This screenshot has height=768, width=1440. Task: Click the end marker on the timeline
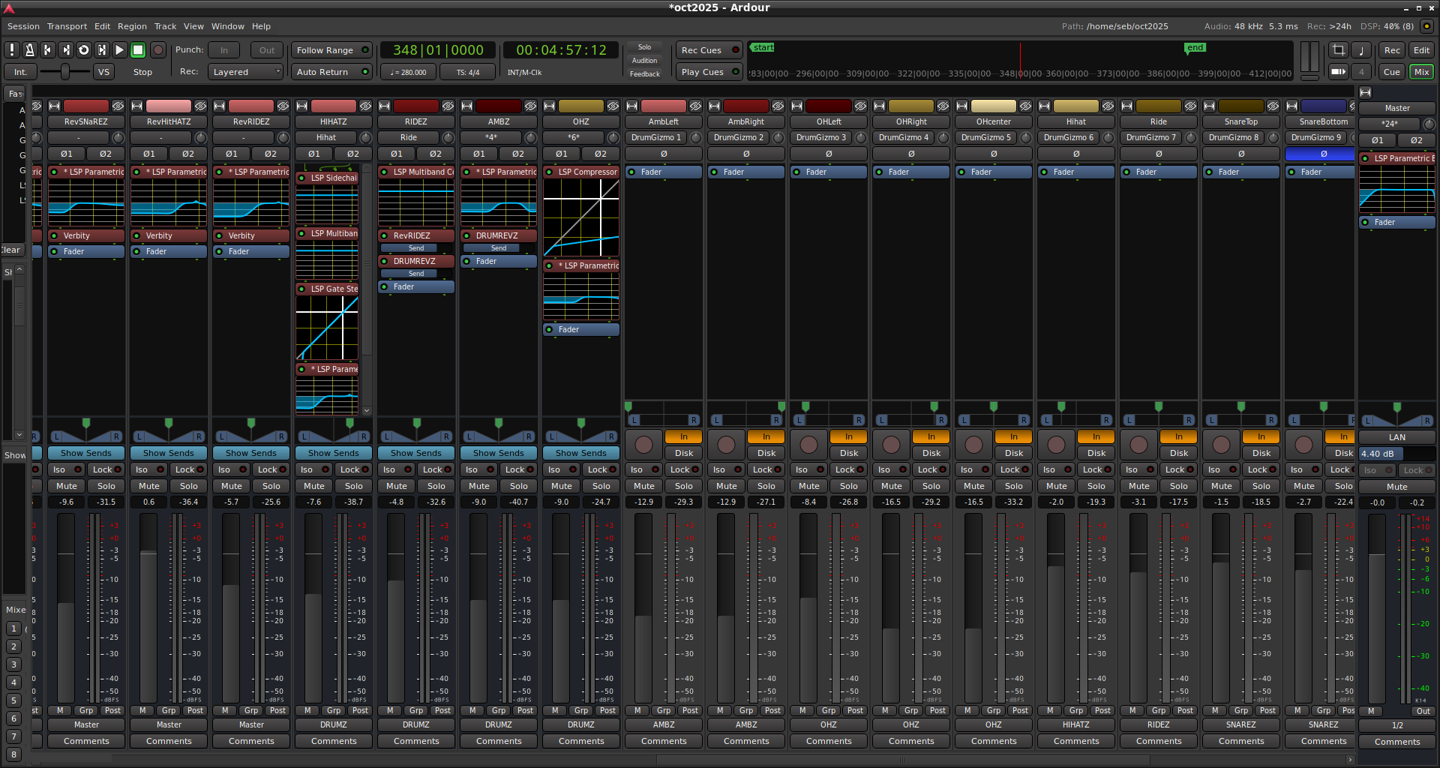(x=1195, y=48)
